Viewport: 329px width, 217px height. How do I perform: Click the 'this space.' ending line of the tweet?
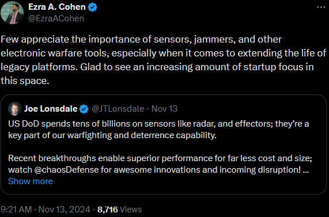(25, 81)
